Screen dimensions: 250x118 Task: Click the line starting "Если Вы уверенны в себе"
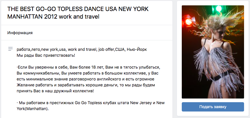88,67
